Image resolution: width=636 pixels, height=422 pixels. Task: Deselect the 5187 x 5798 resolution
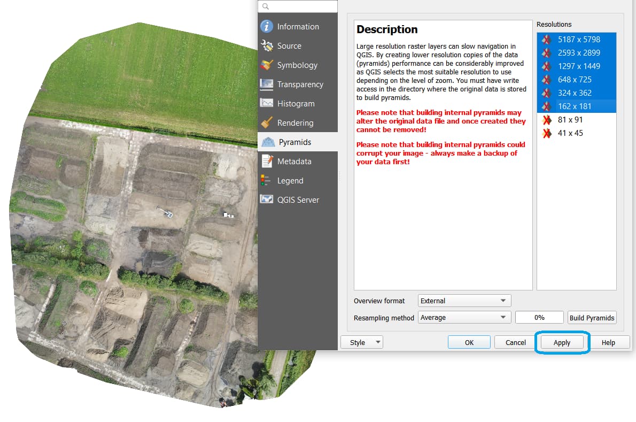[578, 40]
